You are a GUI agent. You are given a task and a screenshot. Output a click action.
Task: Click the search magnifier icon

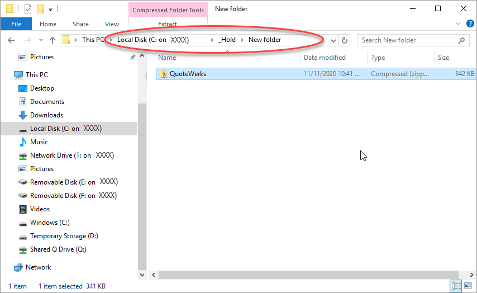[461, 40]
